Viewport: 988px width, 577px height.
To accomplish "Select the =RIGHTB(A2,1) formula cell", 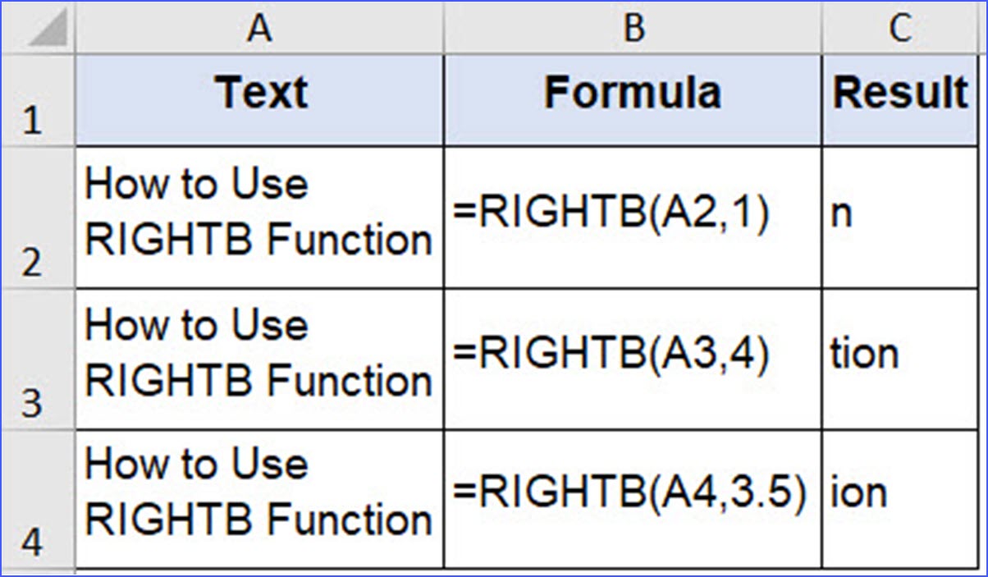I will (633, 218).
